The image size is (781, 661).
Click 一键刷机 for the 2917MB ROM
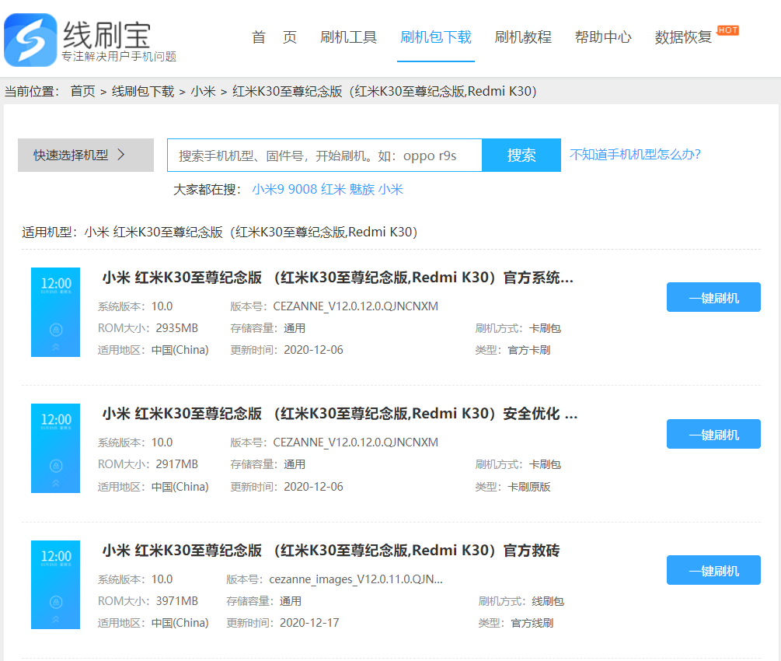[713, 434]
